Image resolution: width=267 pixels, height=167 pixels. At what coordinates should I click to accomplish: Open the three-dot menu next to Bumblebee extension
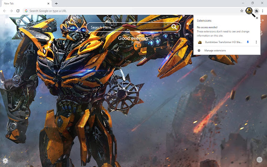click(x=256, y=42)
